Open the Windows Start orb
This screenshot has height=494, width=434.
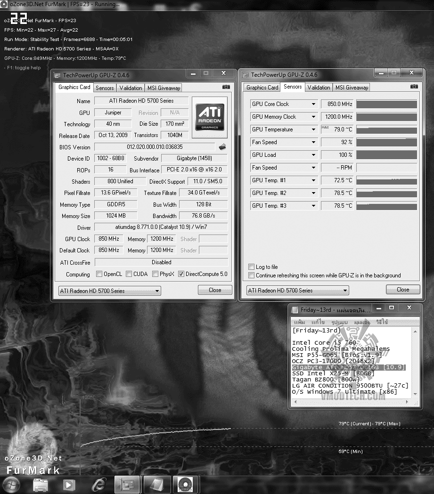click(x=11, y=485)
